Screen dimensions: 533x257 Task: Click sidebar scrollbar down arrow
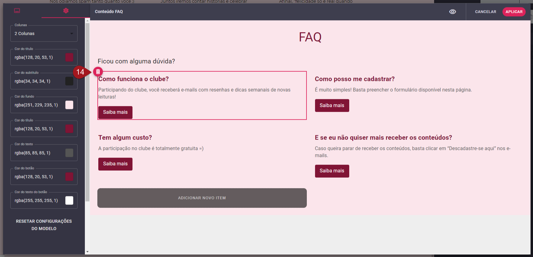(88, 252)
